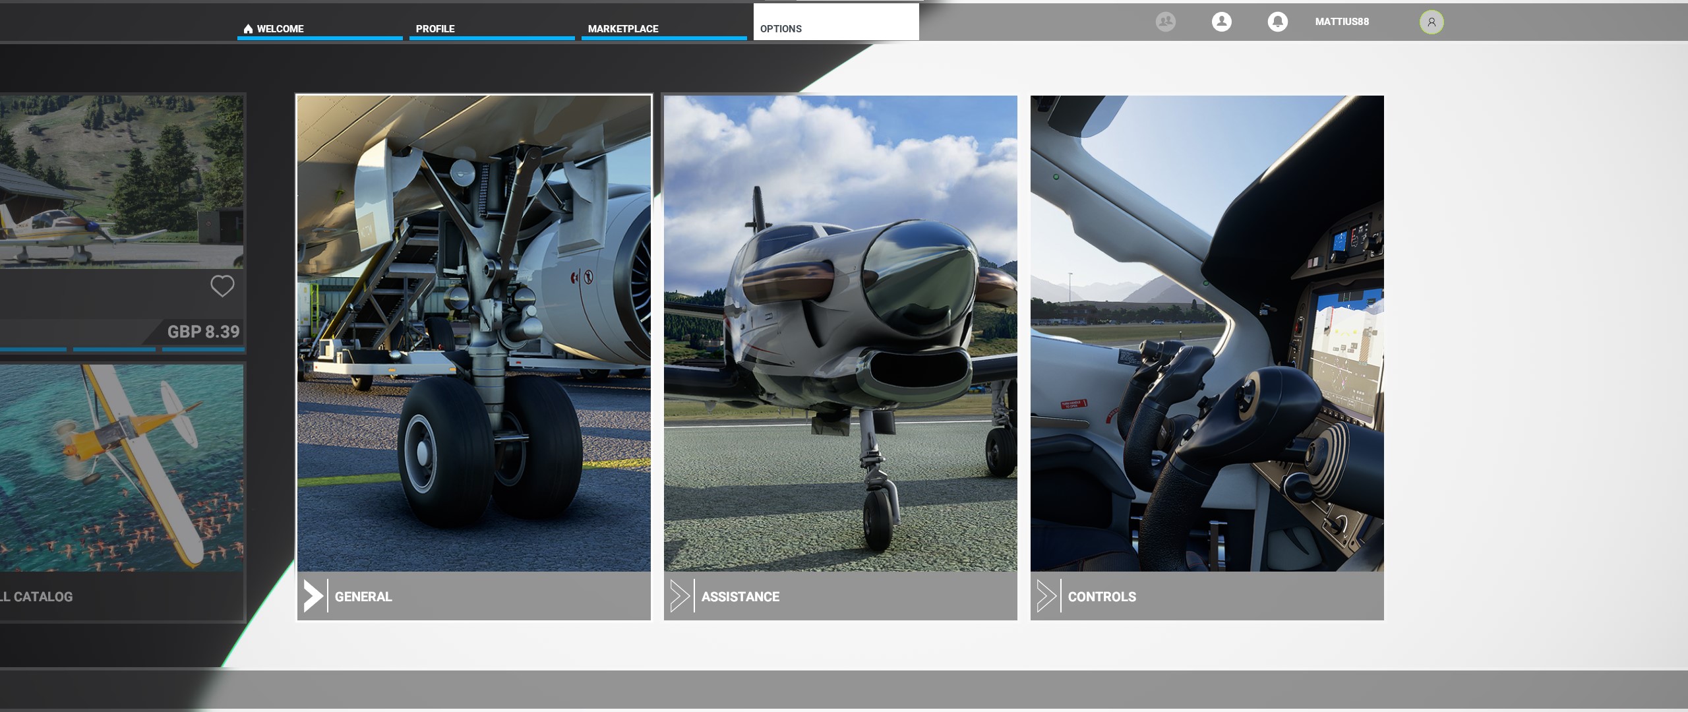Click the green-ringed gamertag avatar

click(1431, 22)
